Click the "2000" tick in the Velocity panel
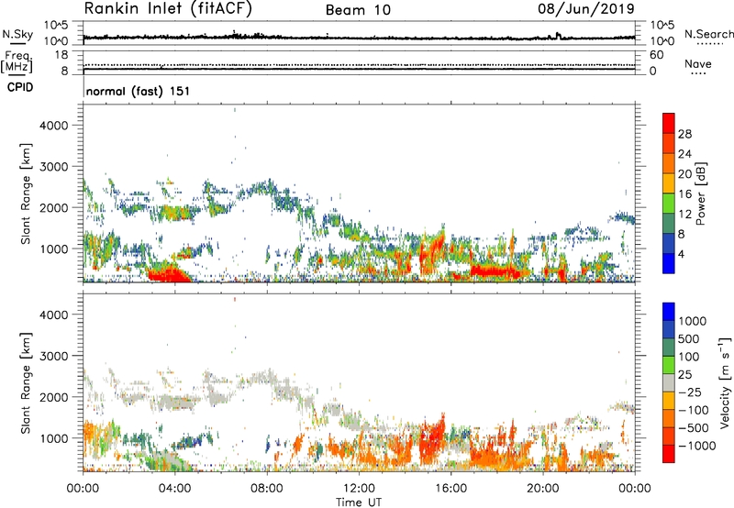 coord(54,397)
